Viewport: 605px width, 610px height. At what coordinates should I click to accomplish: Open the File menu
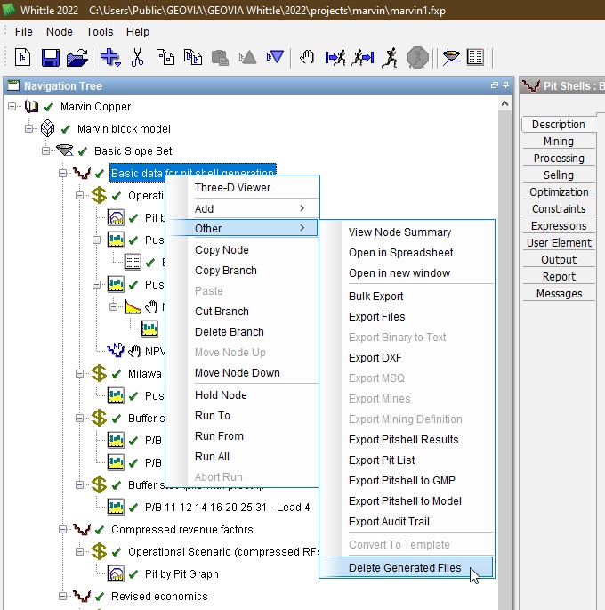24,31
